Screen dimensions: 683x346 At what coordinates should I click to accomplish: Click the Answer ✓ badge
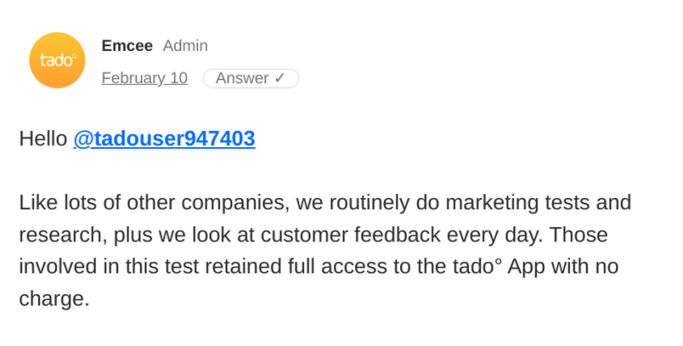pos(251,78)
